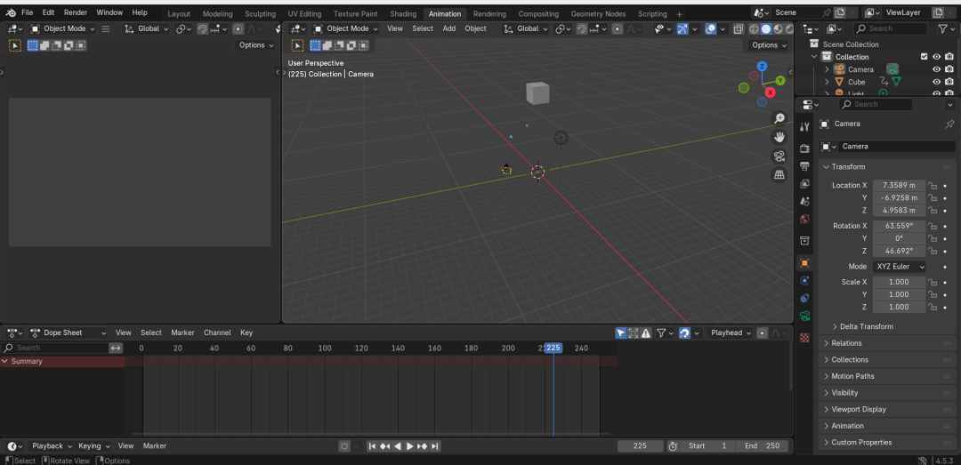Lock Location X with padlock icon
961x465 pixels.
click(x=933, y=185)
